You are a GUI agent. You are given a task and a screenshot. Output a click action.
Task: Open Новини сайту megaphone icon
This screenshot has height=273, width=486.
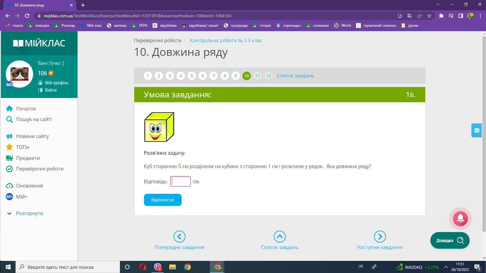pyautogui.click(x=9, y=136)
